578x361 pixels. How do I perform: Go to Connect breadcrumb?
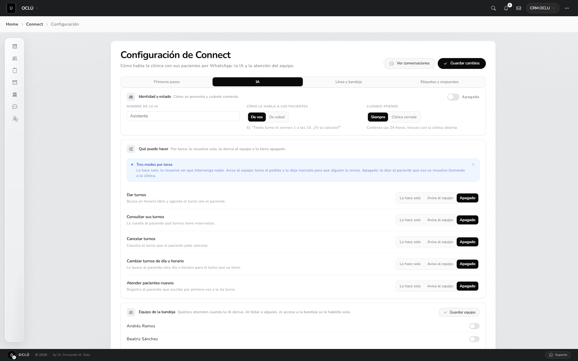[x=35, y=24]
